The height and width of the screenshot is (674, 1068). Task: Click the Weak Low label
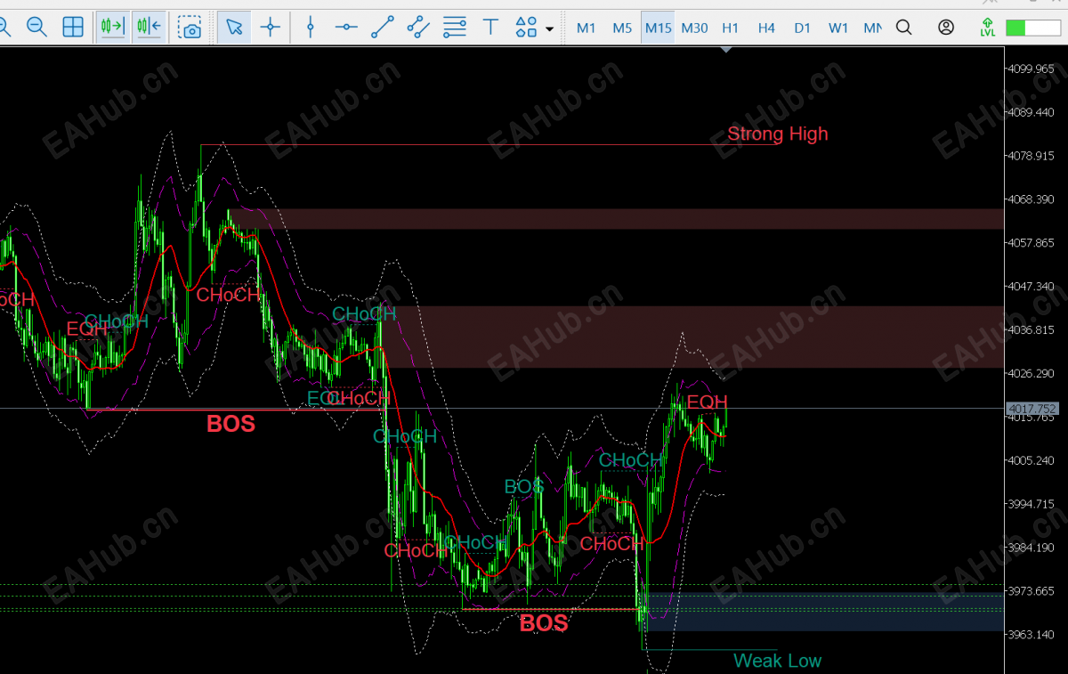pyautogui.click(x=777, y=661)
